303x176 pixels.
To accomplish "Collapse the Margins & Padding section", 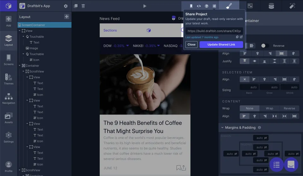I will [222, 127].
